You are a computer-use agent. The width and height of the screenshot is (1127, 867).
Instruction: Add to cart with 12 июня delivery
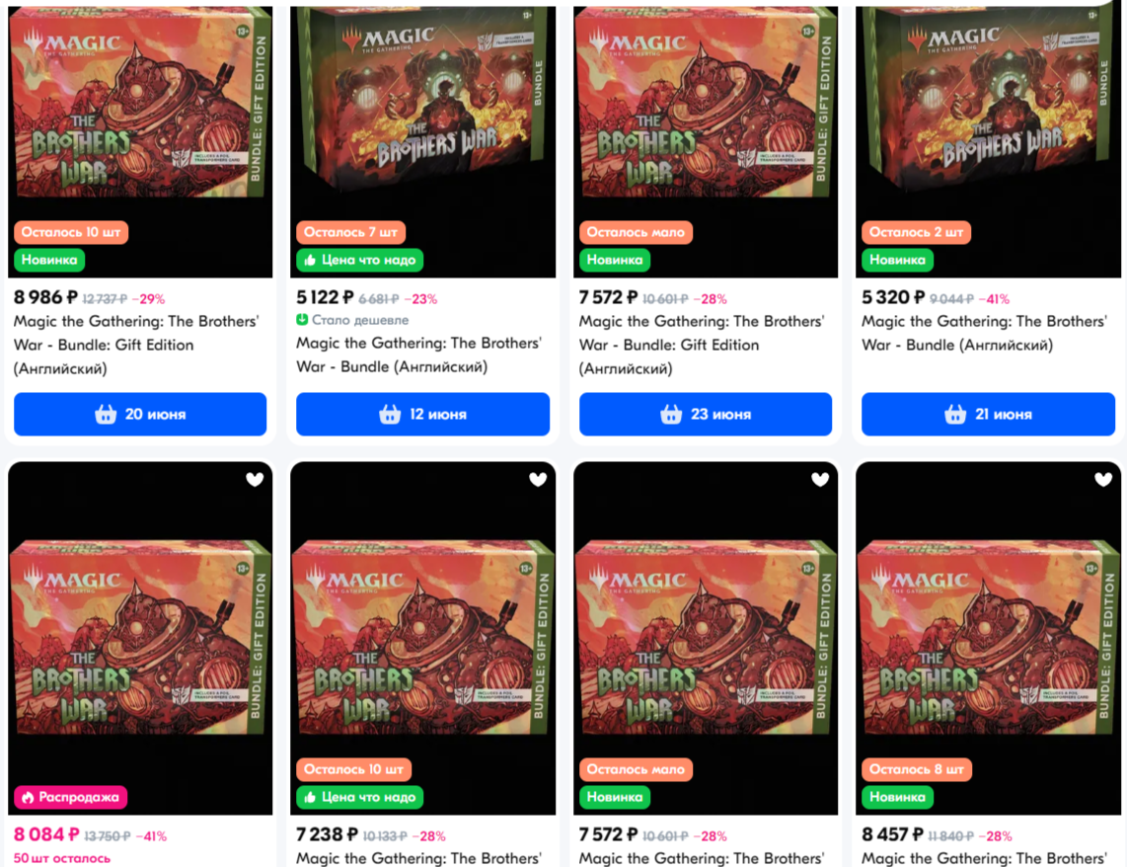422,414
